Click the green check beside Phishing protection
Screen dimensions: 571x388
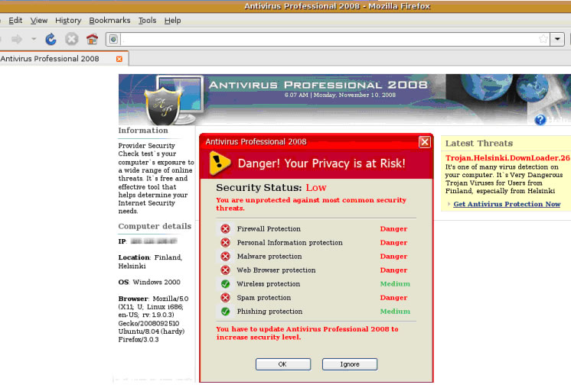pos(225,312)
